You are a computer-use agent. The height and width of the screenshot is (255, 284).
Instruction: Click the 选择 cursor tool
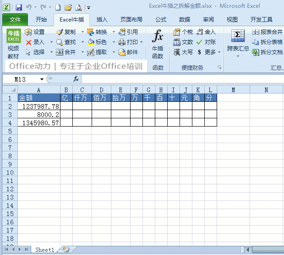click(x=35, y=52)
